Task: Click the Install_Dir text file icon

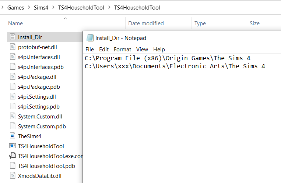Action: tap(13, 37)
